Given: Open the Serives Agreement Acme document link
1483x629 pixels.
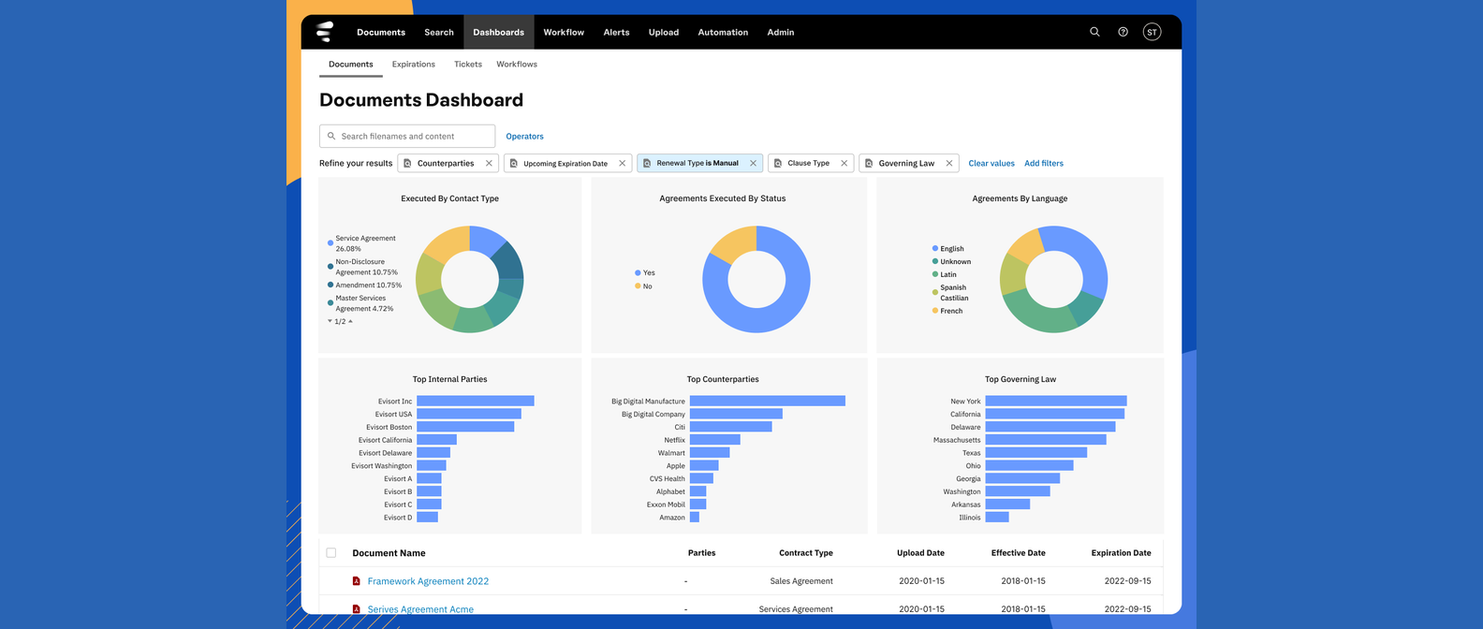Looking at the screenshot, I should tap(420, 609).
